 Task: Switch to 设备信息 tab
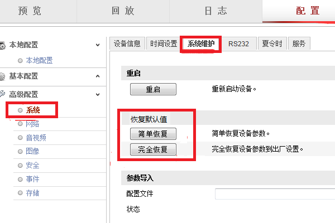tap(127, 44)
